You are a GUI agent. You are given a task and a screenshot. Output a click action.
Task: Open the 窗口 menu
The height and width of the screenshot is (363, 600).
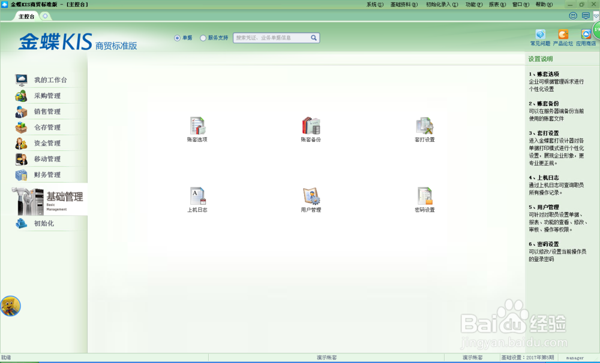[520, 5]
